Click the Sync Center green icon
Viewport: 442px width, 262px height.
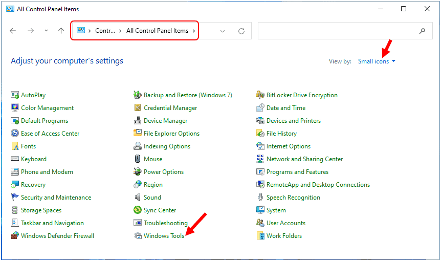tap(137, 210)
